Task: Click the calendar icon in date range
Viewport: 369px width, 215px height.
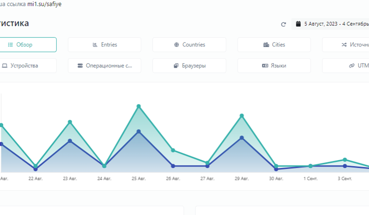Action: 298,24
